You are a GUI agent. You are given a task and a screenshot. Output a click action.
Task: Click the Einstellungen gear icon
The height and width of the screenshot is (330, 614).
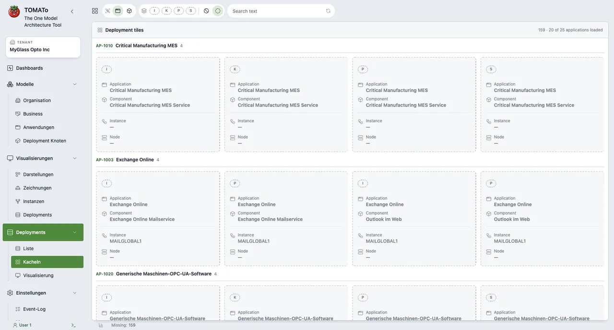point(10,293)
